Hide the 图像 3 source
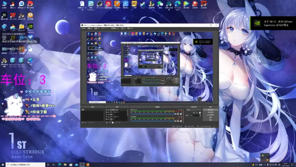The image size is (296, 167). click(107, 114)
